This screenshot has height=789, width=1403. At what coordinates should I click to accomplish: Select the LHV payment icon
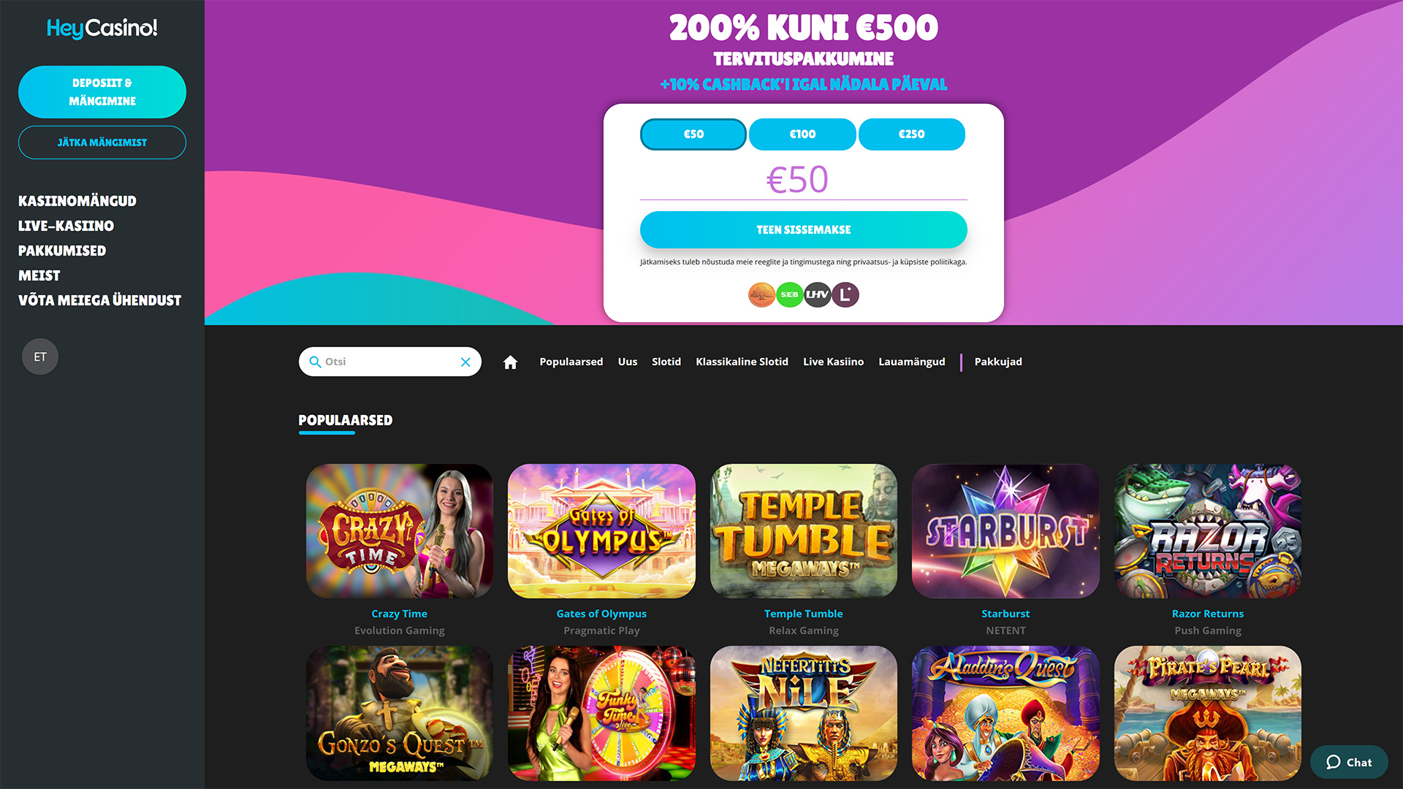coord(817,294)
